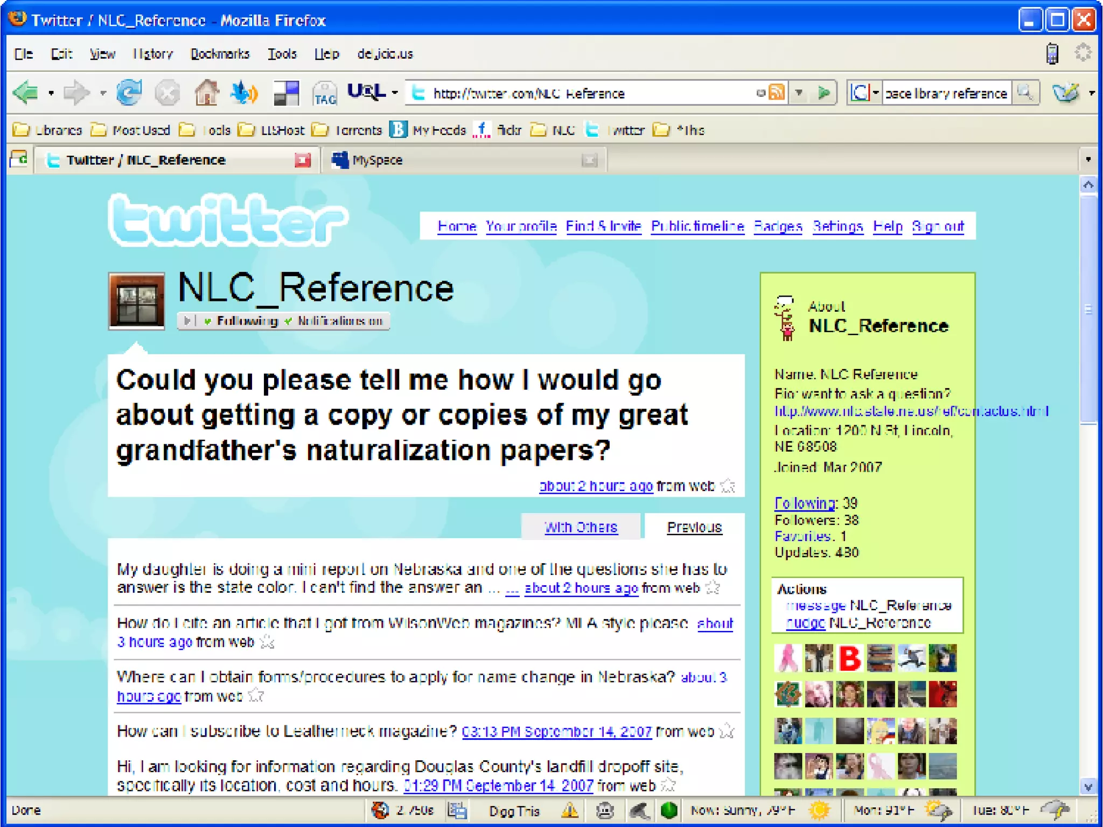1103x827 pixels.
Task: Open the Bookmarks menu
Action: coord(220,54)
